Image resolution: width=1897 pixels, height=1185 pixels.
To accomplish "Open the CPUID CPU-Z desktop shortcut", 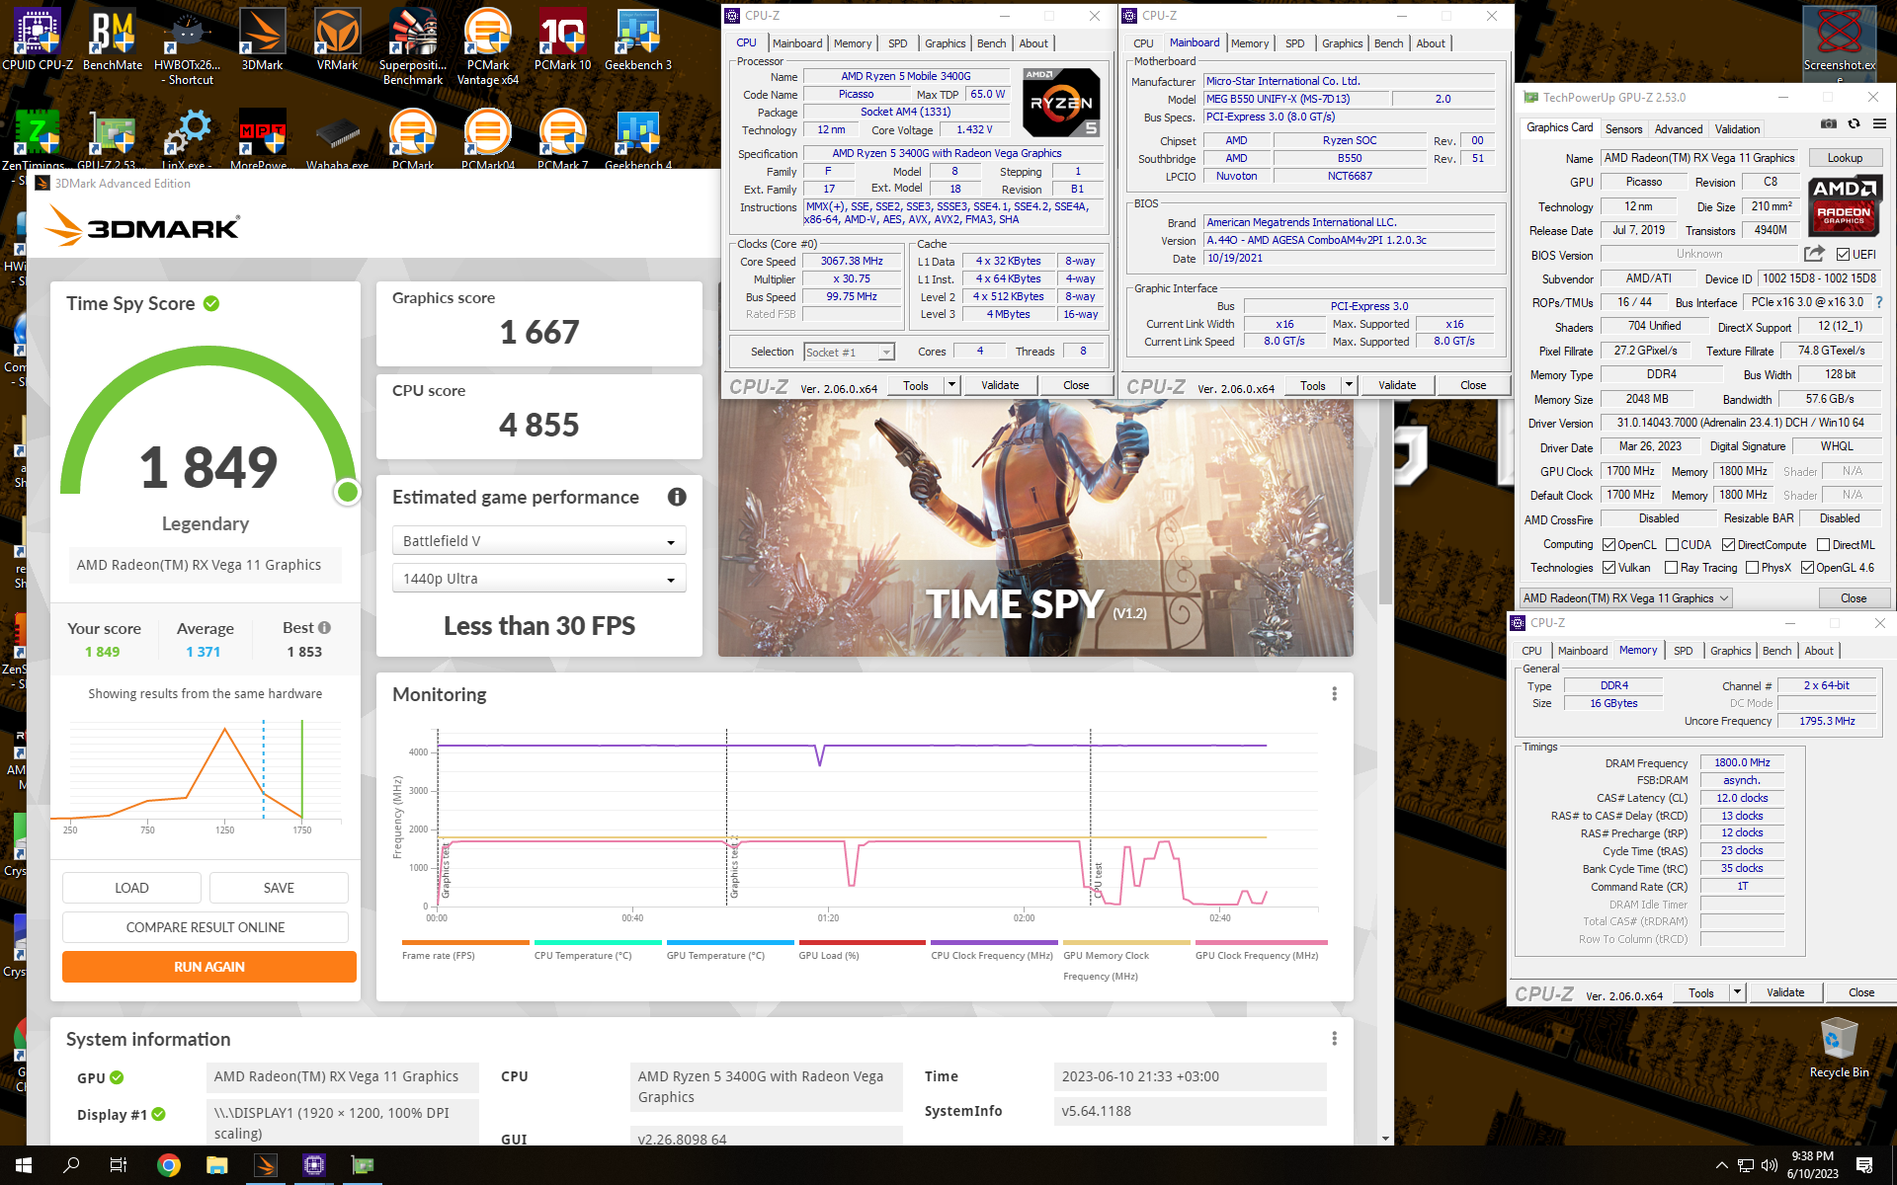I will click(38, 39).
